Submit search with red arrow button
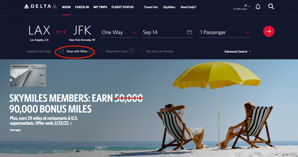Image resolution: width=298 pixels, height=157 pixels. click(x=269, y=31)
